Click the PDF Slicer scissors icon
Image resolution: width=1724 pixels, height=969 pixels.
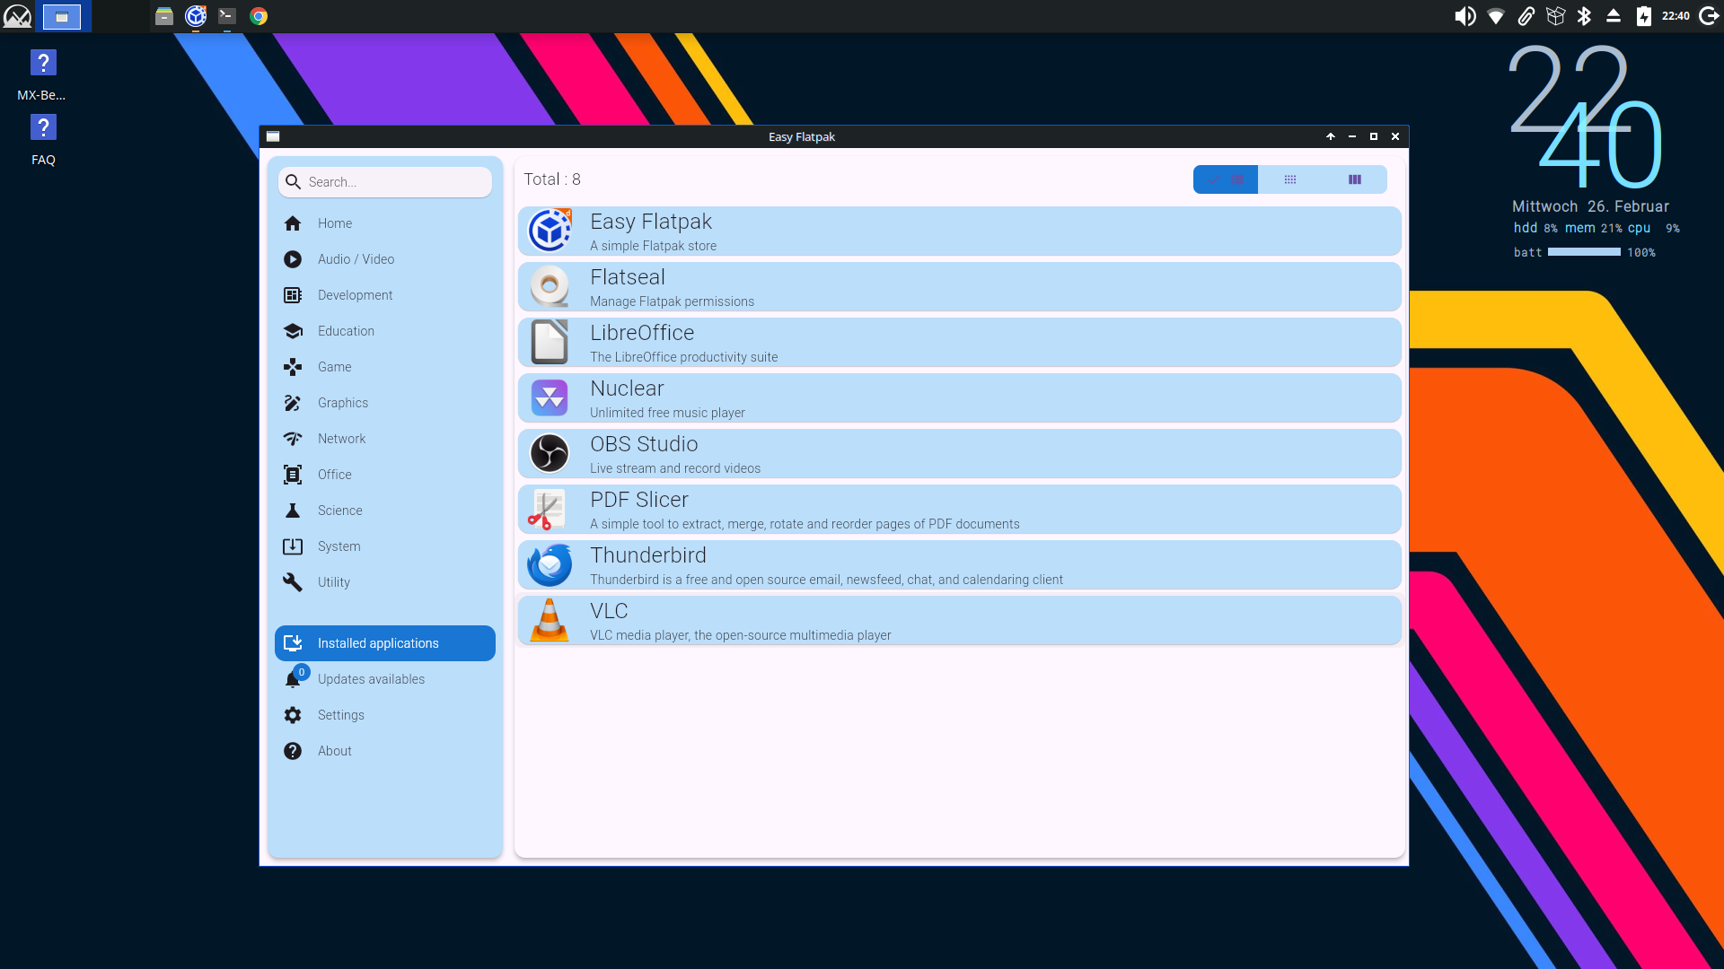(546, 509)
